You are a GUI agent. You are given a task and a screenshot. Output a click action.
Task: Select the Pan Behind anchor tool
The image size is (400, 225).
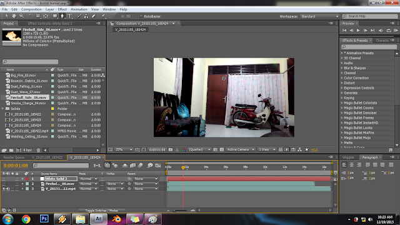pyautogui.click(x=46, y=16)
